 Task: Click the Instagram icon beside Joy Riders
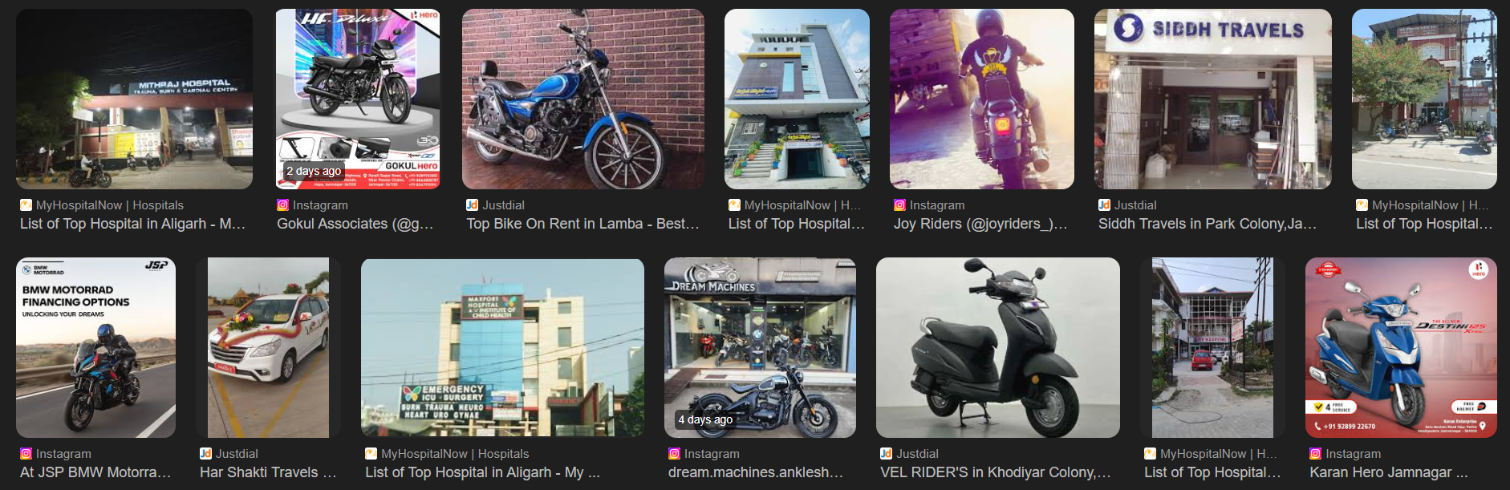click(x=899, y=205)
